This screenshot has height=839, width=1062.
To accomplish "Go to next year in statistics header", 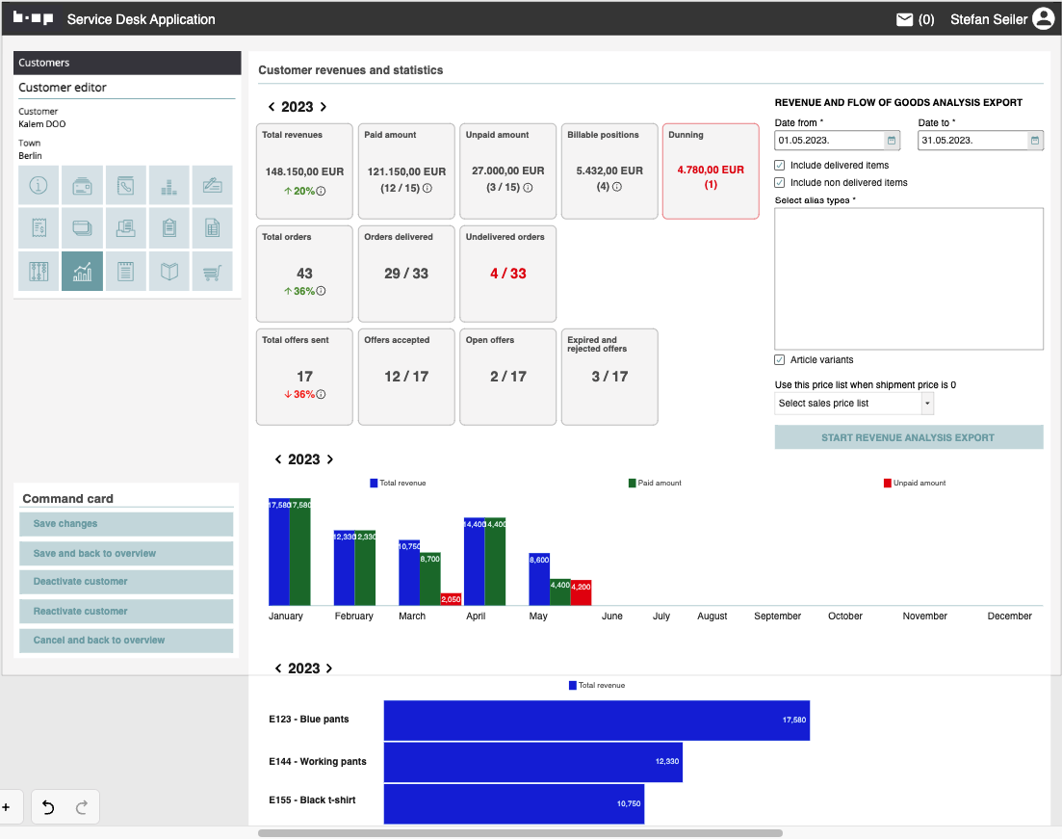I will point(324,108).
